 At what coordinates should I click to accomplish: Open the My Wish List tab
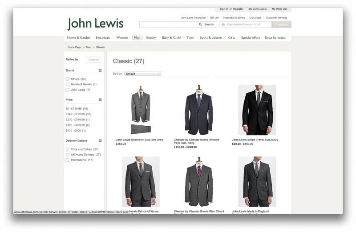point(279,9)
